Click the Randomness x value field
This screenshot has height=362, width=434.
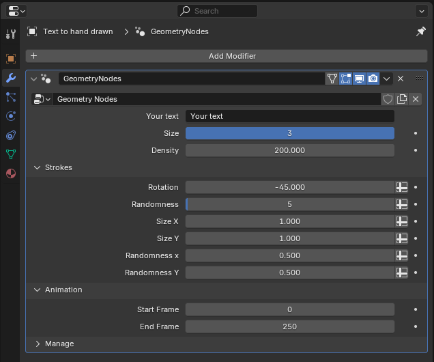pyautogui.click(x=290, y=255)
